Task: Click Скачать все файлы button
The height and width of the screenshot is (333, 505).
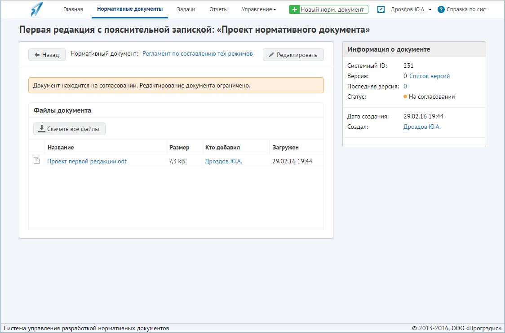Action: [69, 129]
